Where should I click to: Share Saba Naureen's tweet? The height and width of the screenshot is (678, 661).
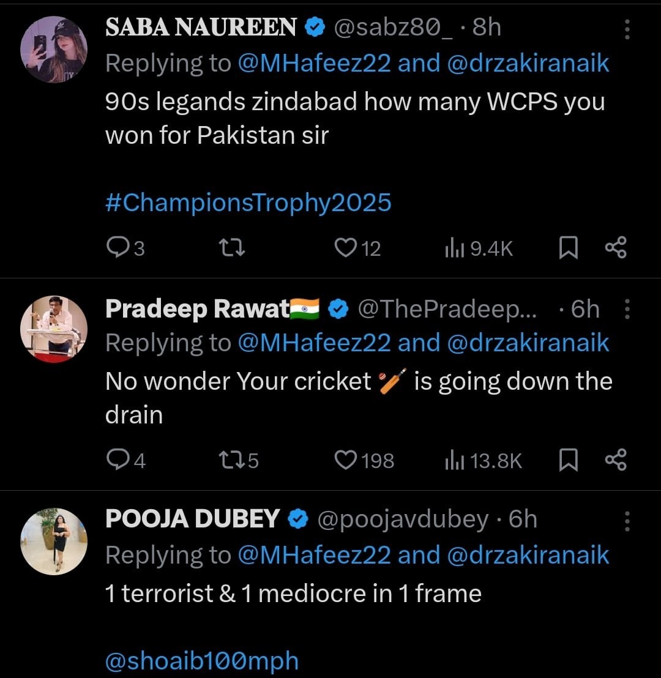616,247
